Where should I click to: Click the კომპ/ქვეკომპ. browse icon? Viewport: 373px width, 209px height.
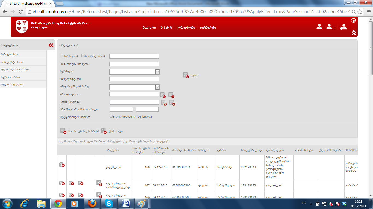(164, 103)
